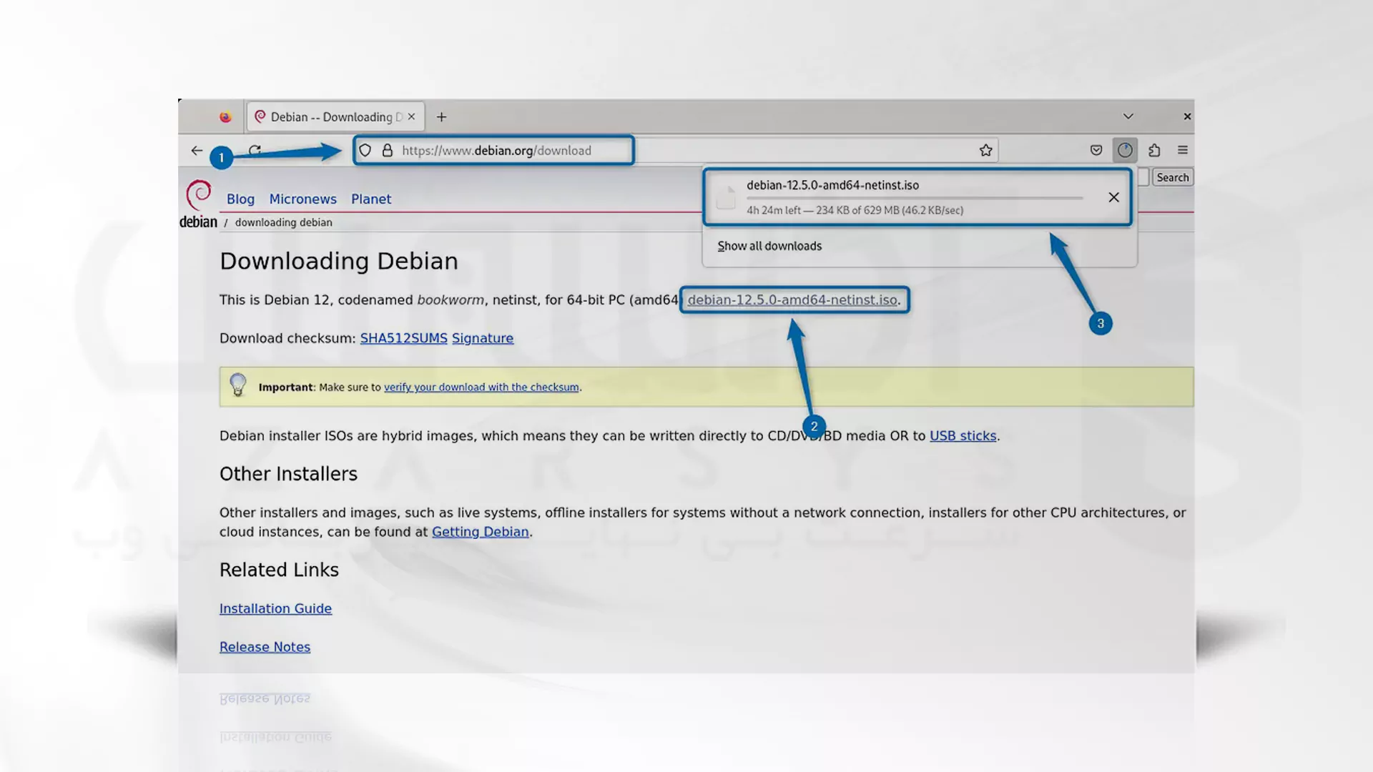
Task: Open the Signature link
Action: click(x=483, y=338)
